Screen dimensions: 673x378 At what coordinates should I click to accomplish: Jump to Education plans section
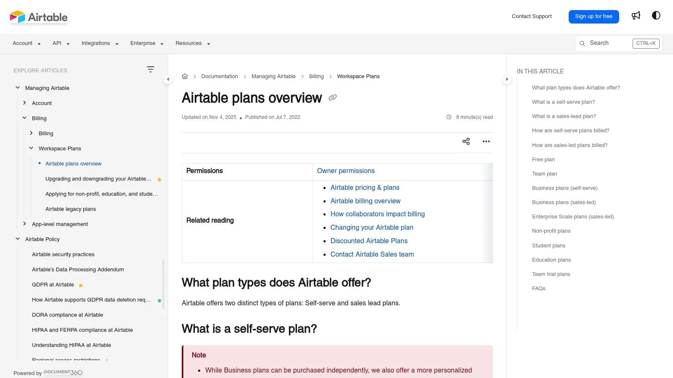tap(551, 260)
